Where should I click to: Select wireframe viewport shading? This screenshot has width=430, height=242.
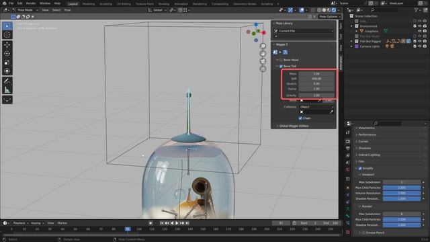coord(319,10)
